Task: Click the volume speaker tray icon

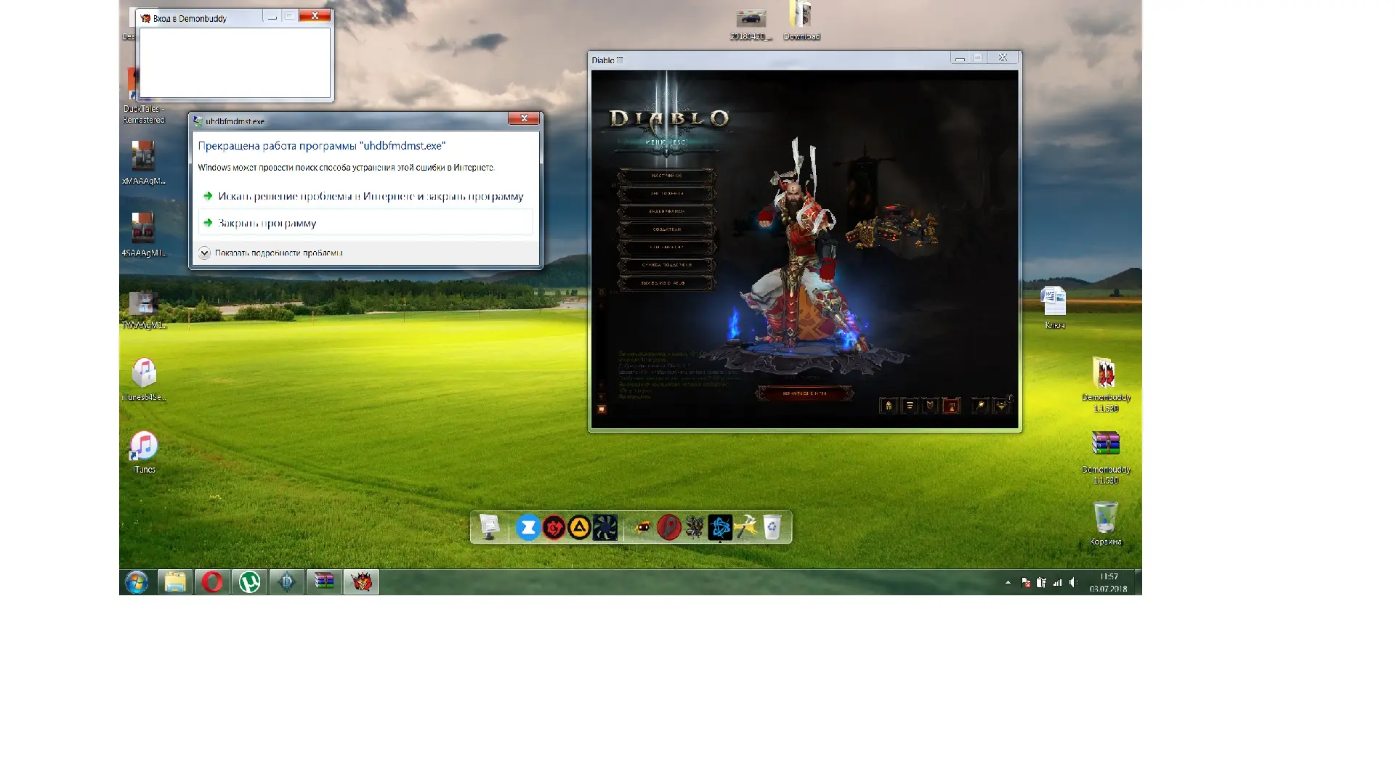Action: 1073,582
